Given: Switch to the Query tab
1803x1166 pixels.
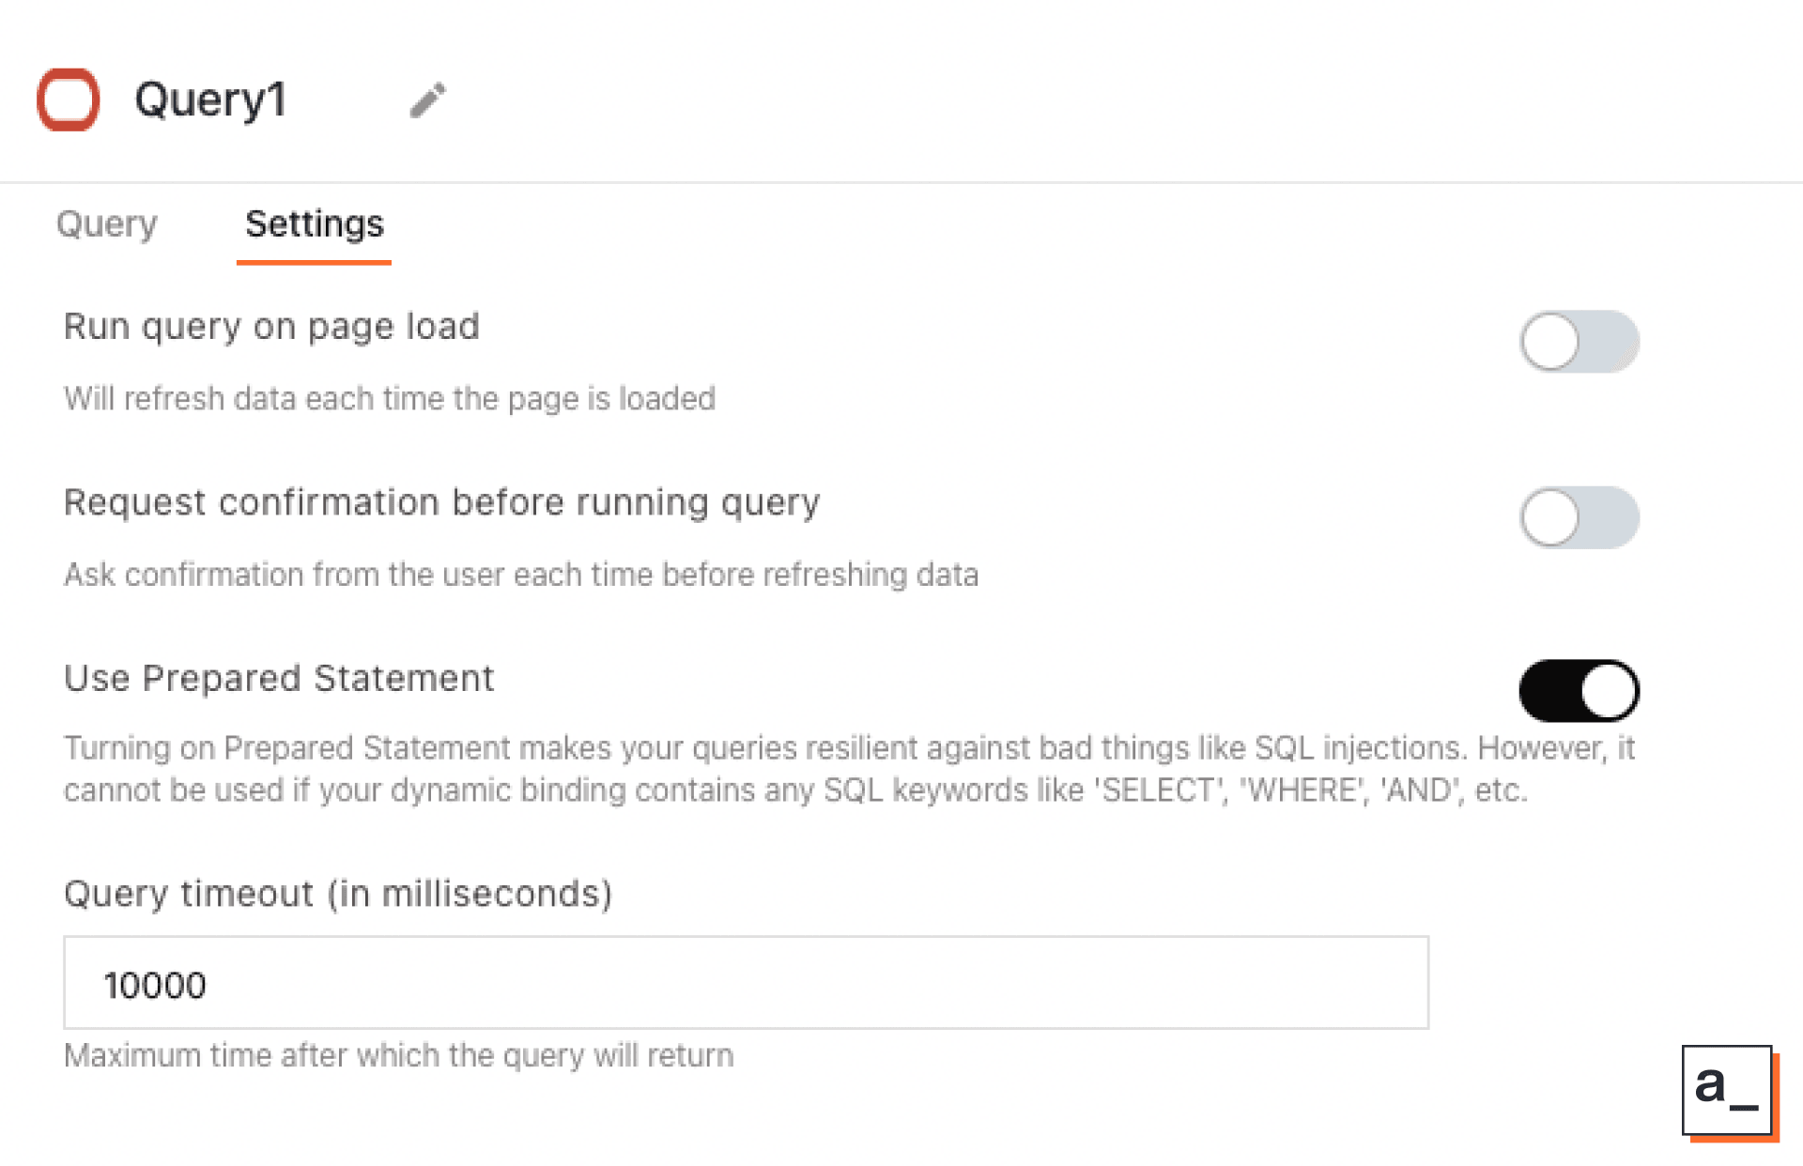Looking at the screenshot, I should pyautogui.click(x=106, y=224).
